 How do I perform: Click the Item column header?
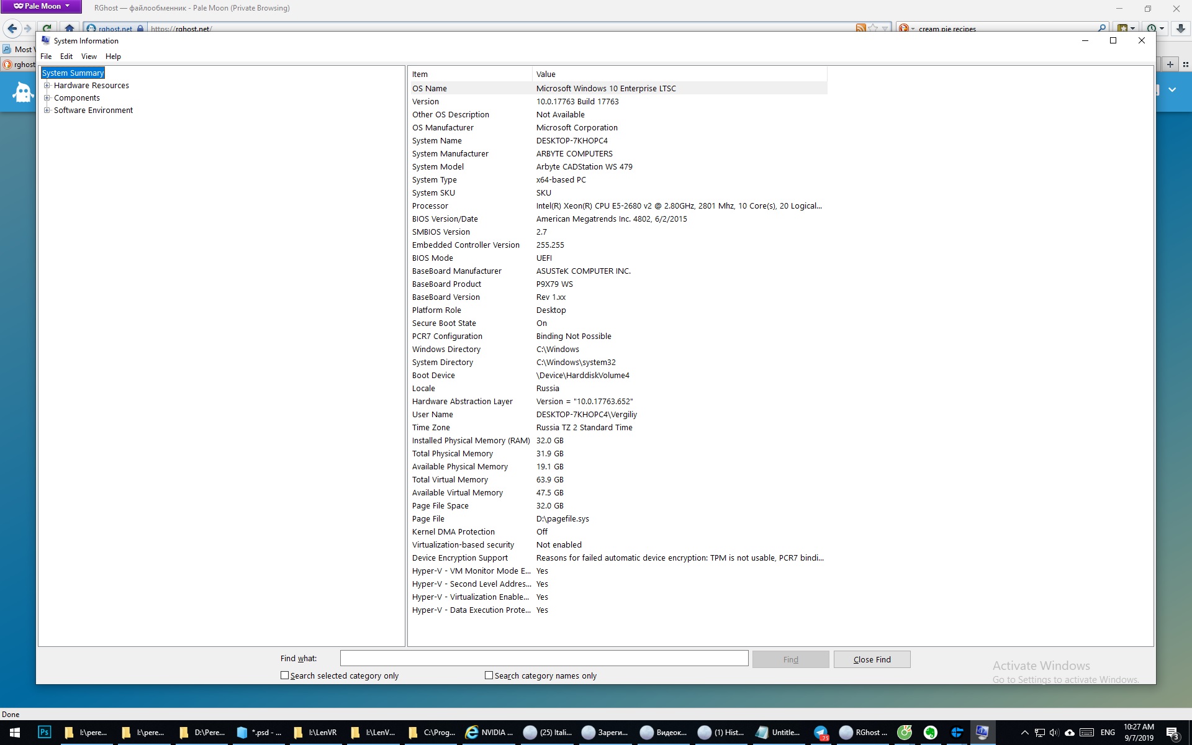tap(471, 74)
